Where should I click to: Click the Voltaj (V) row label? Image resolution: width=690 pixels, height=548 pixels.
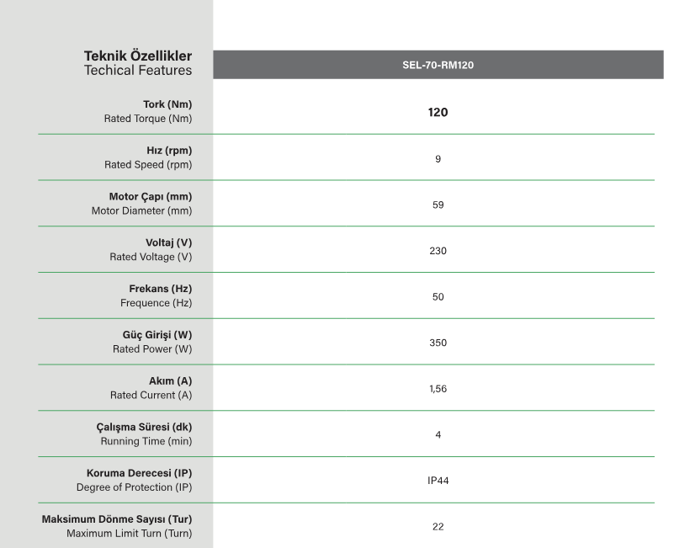click(x=168, y=242)
